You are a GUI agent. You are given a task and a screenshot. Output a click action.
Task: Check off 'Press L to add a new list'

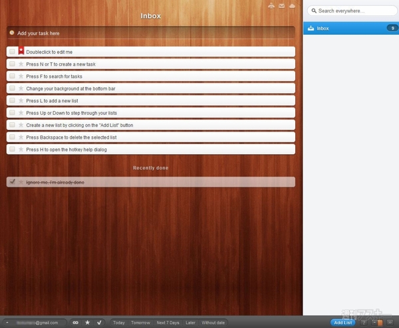(12, 100)
